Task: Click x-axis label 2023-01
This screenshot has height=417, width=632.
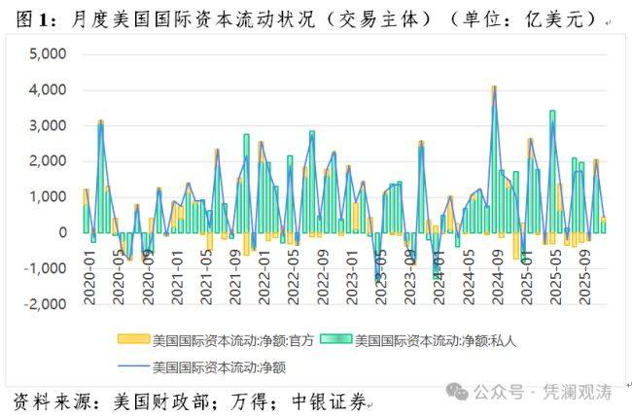Action: click(352, 277)
